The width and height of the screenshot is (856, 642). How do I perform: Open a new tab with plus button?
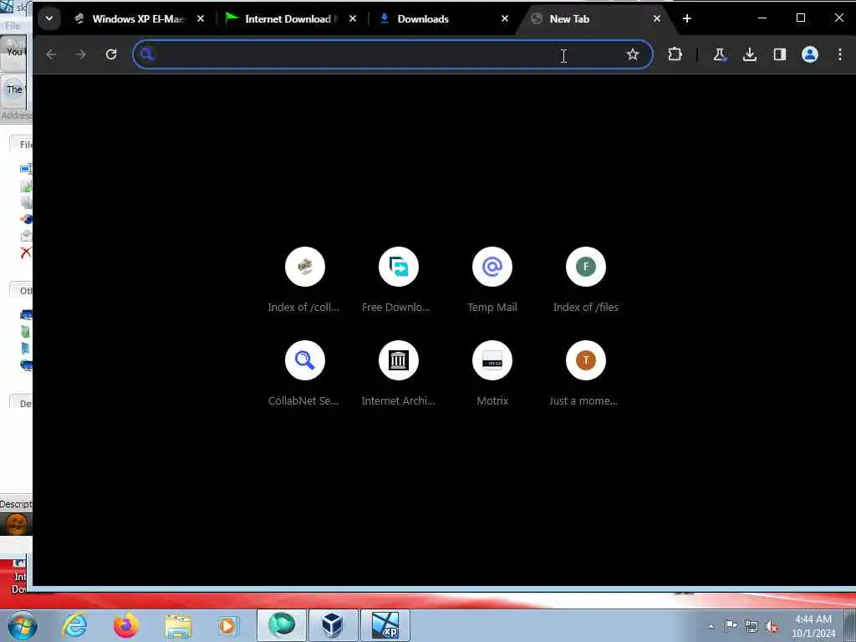click(x=687, y=18)
